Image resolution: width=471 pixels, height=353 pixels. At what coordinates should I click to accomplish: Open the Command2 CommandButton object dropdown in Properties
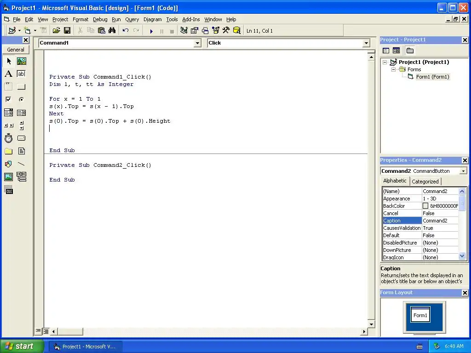coord(464,171)
